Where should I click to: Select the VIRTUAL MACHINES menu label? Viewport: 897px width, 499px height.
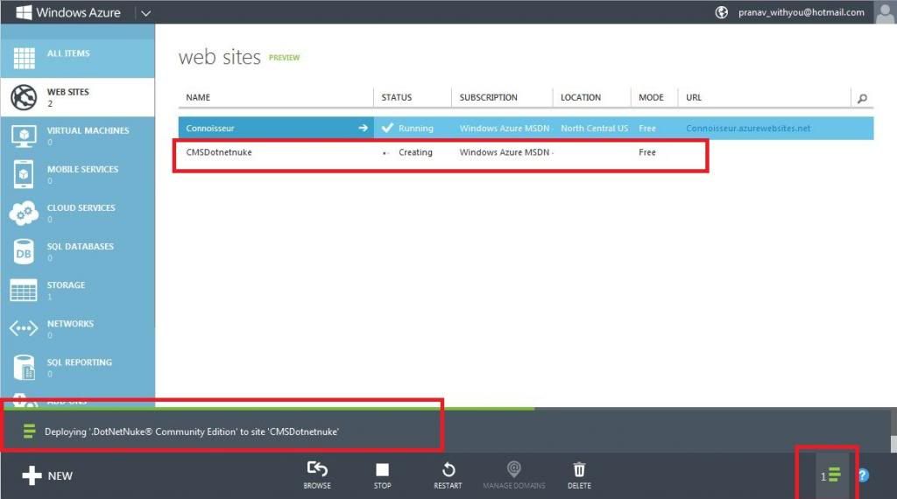tap(88, 131)
